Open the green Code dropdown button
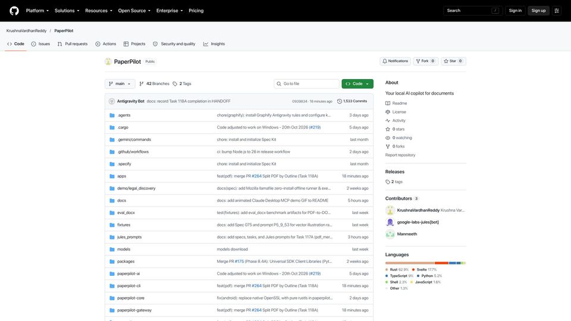Viewport: 571px width, 321px height. coord(357,84)
